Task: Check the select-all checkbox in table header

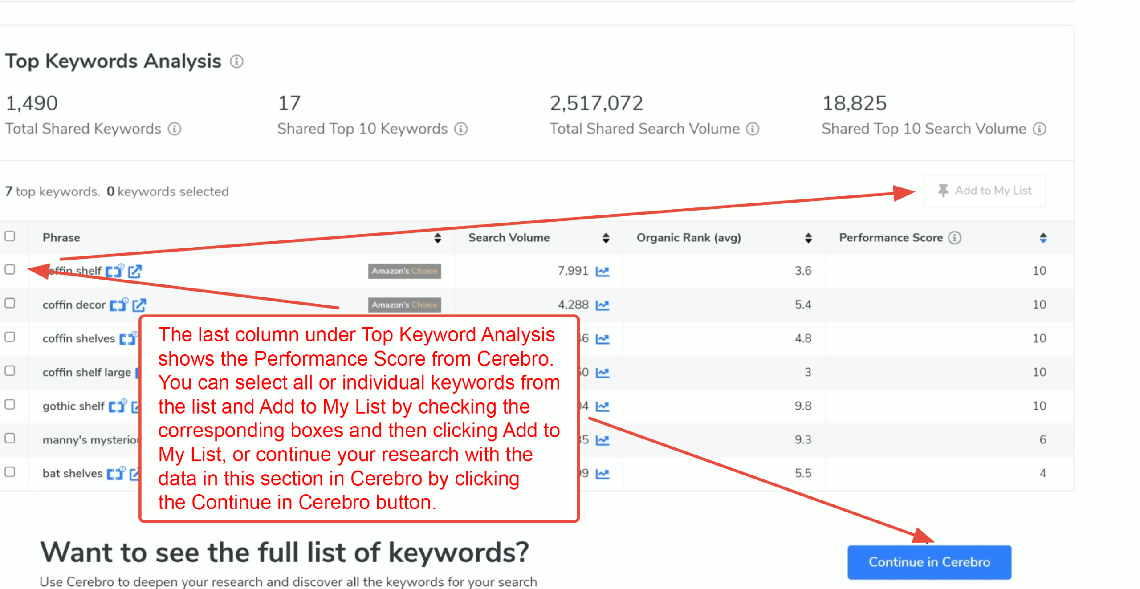Action: [10, 236]
